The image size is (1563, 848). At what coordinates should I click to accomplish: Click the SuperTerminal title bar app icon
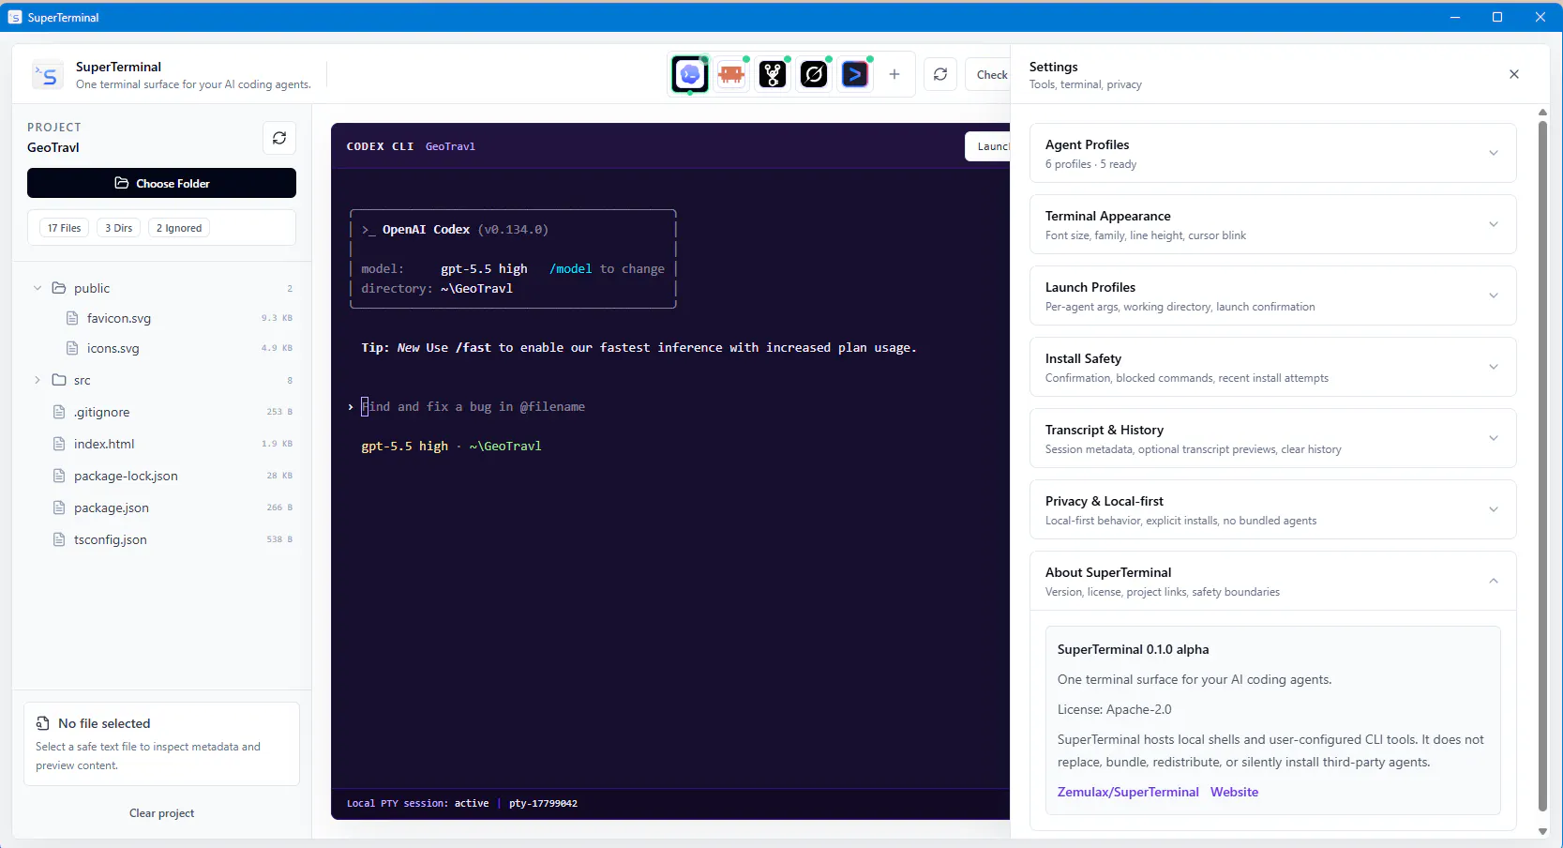point(15,17)
